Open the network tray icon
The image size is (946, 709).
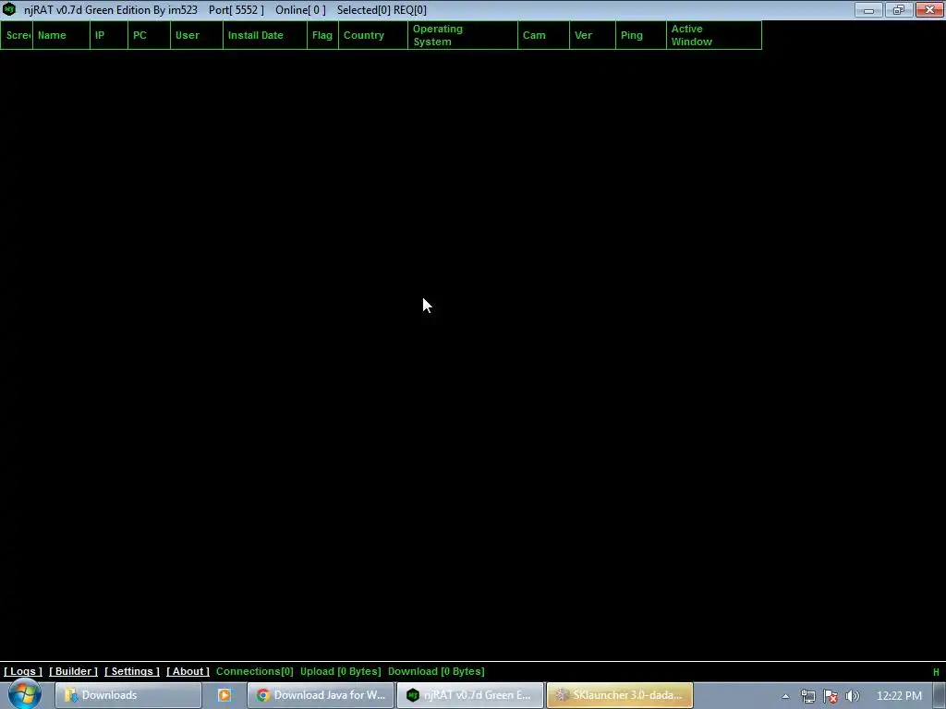click(x=807, y=696)
